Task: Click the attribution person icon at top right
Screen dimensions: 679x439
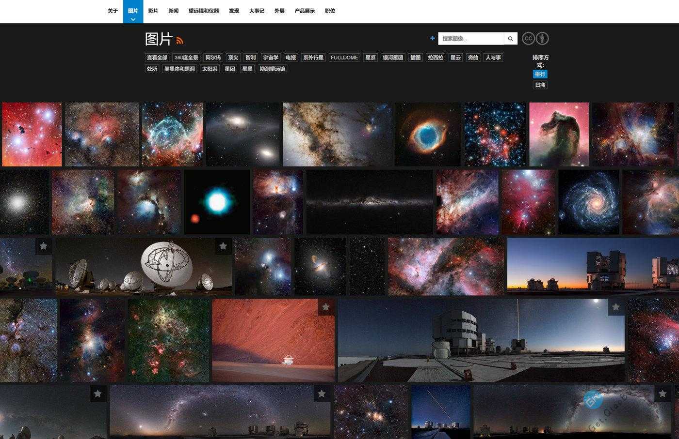Action: (x=542, y=38)
